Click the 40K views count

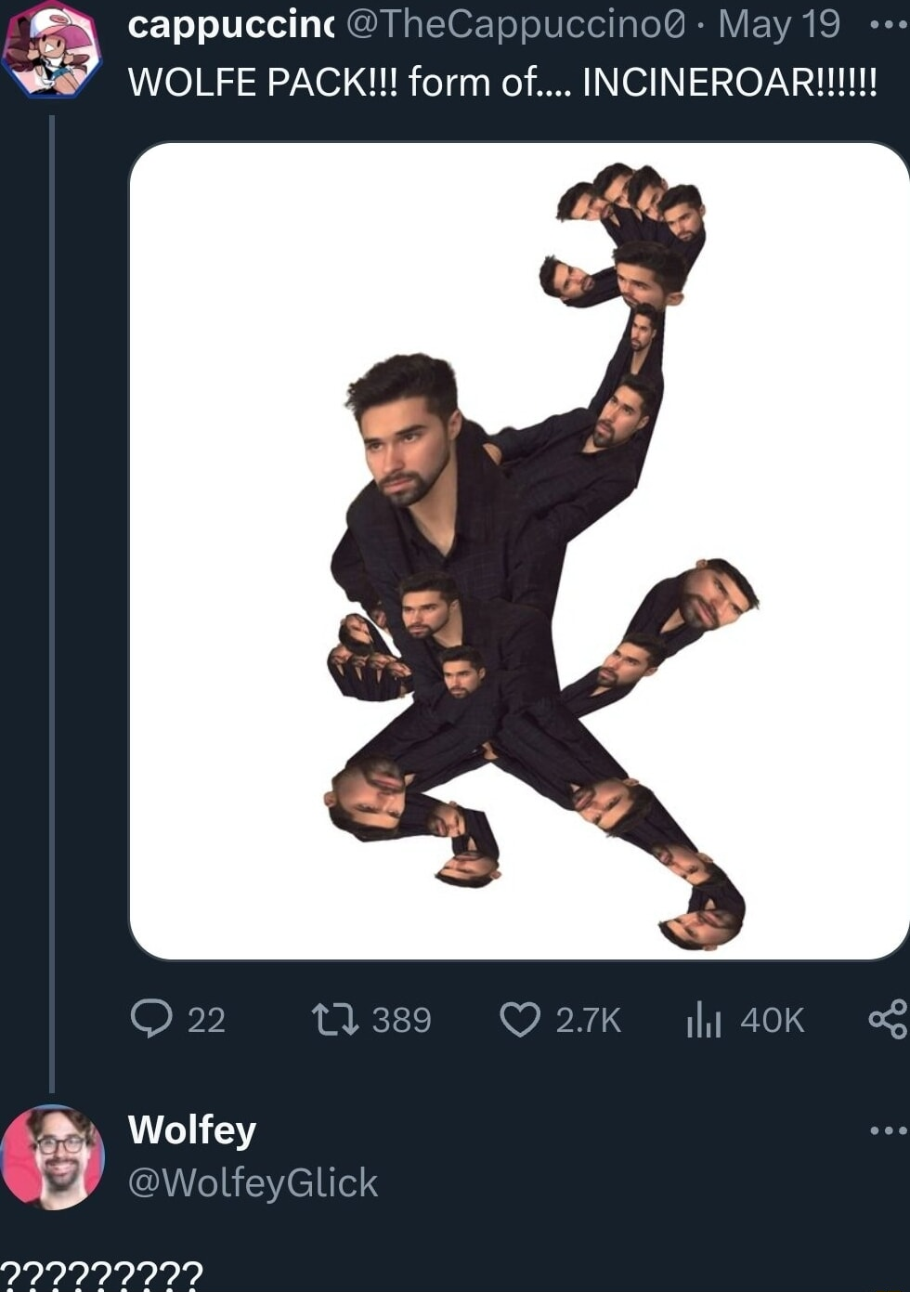pos(772,1020)
